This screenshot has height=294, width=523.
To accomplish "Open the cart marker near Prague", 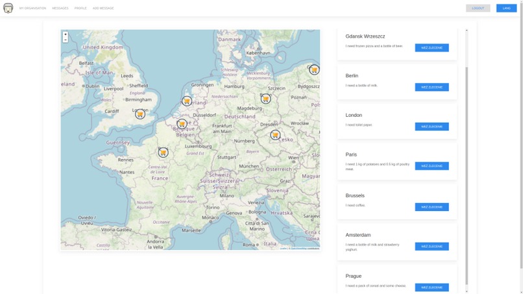I will (275, 135).
